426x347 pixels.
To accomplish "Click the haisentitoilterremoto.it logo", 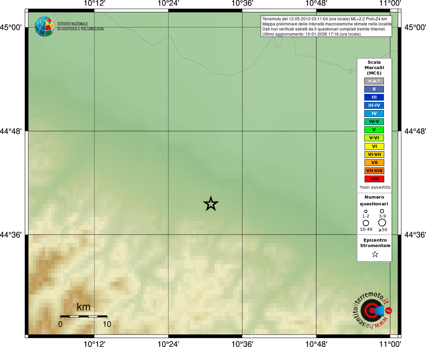I will click(x=372, y=310).
